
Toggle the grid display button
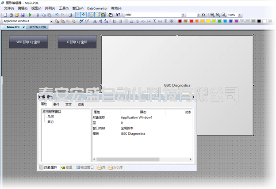[x=78, y=15]
